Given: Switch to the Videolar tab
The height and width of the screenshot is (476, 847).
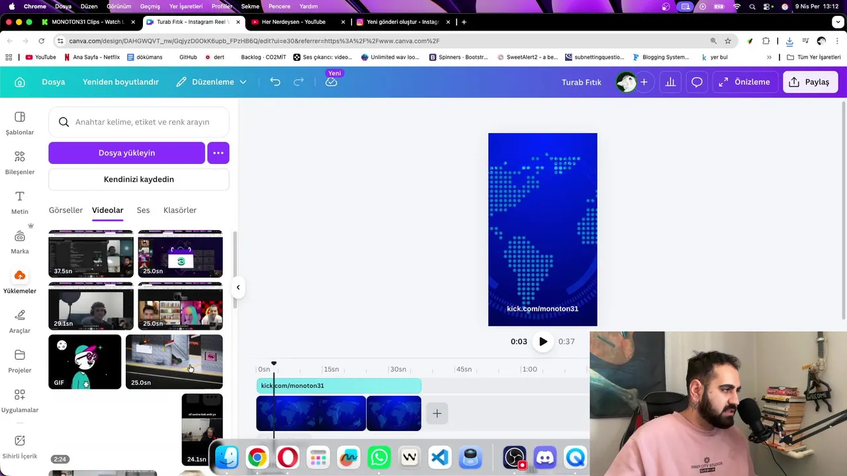Looking at the screenshot, I should click(108, 210).
